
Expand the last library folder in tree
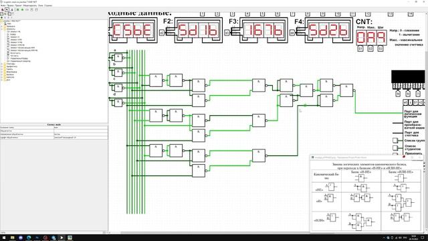tap(2, 80)
